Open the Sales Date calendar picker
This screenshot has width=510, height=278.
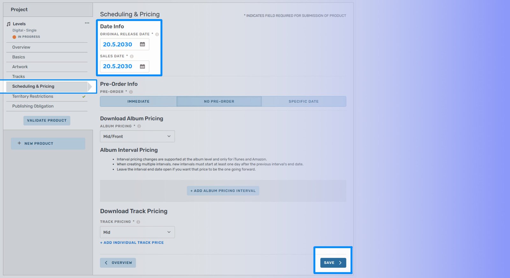(142, 66)
